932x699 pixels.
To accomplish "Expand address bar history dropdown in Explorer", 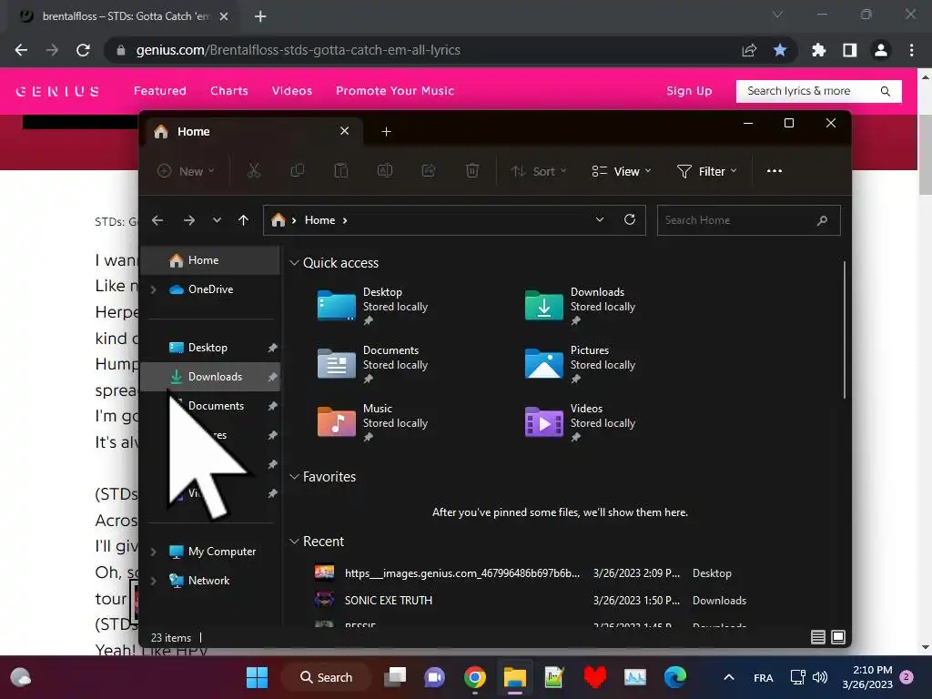I will tap(600, 220).
